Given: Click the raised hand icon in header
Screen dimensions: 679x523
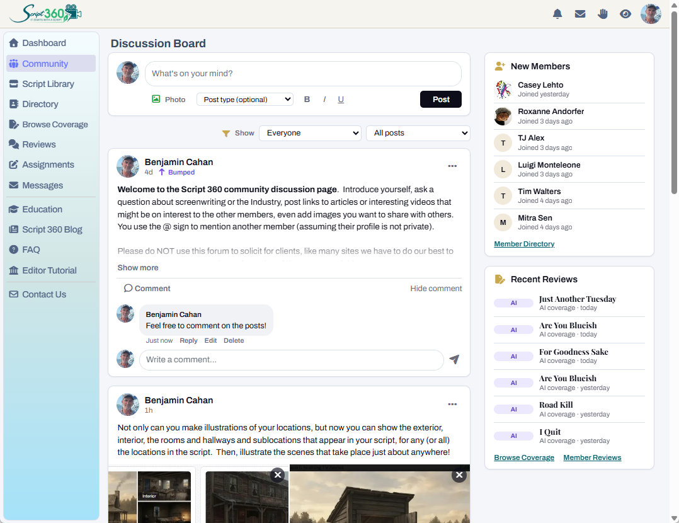Looking at the screenshot, I should (602, 14).
